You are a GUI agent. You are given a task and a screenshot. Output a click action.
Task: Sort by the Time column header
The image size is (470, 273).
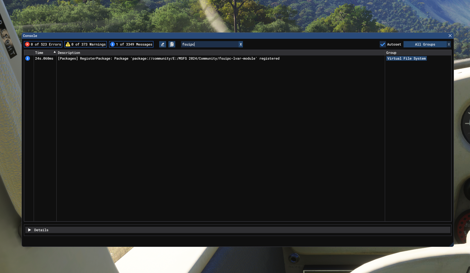click(39, 53)
